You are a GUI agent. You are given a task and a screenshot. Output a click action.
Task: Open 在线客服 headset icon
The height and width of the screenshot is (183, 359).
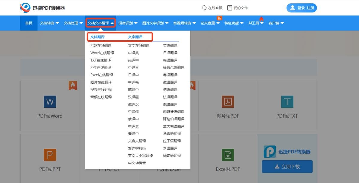tap(204, 8)
